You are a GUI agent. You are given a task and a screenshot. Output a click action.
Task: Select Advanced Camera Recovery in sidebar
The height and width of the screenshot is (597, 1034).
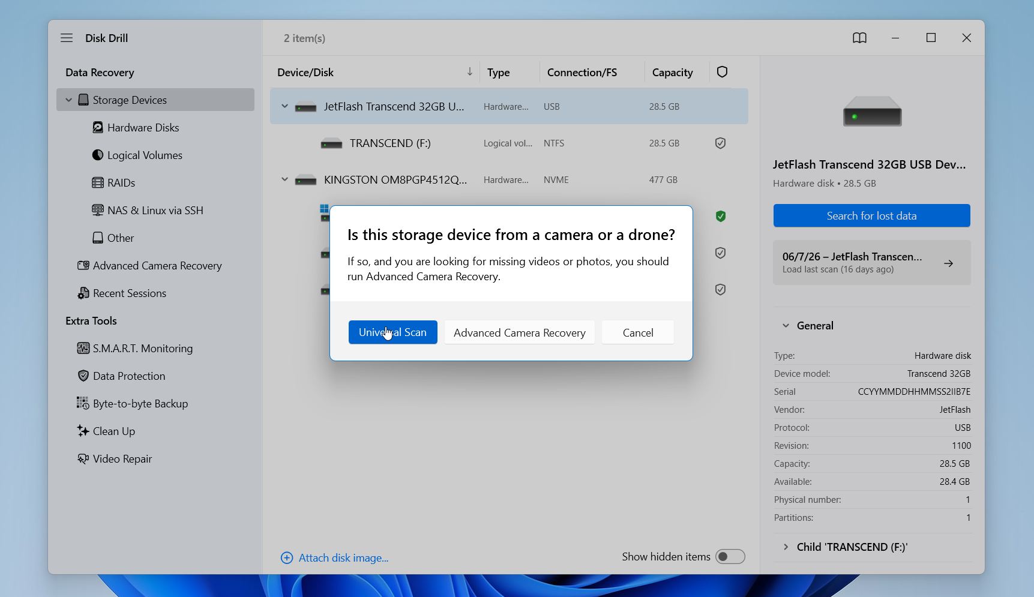pos(157,265)
